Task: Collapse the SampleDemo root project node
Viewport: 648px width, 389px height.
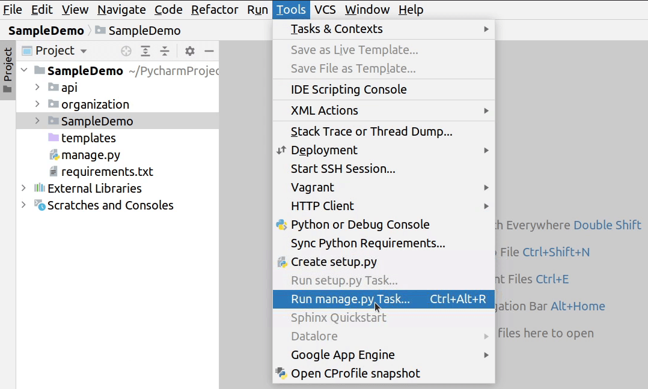Action: 24,71
